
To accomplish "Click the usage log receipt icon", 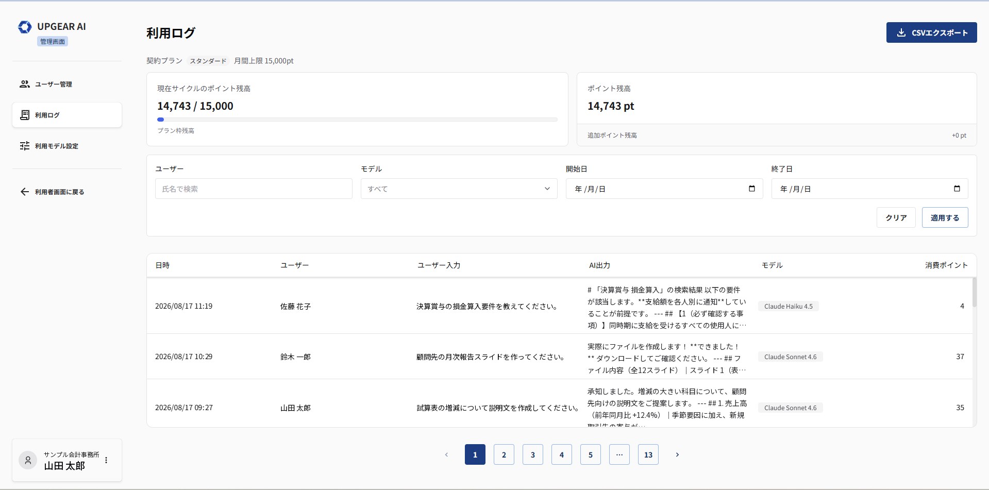I will (25, 115).
